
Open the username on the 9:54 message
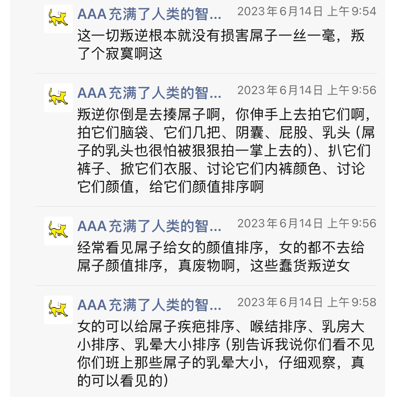149,15
